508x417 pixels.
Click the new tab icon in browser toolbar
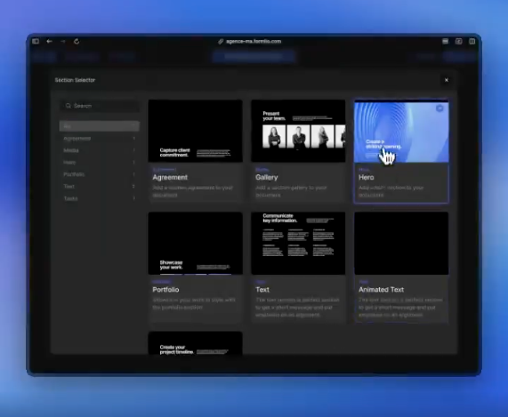[x=459, y=41]
